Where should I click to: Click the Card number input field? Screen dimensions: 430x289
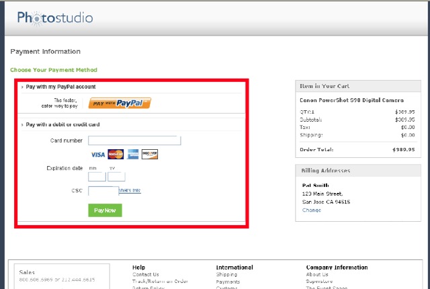click(134, 140)
